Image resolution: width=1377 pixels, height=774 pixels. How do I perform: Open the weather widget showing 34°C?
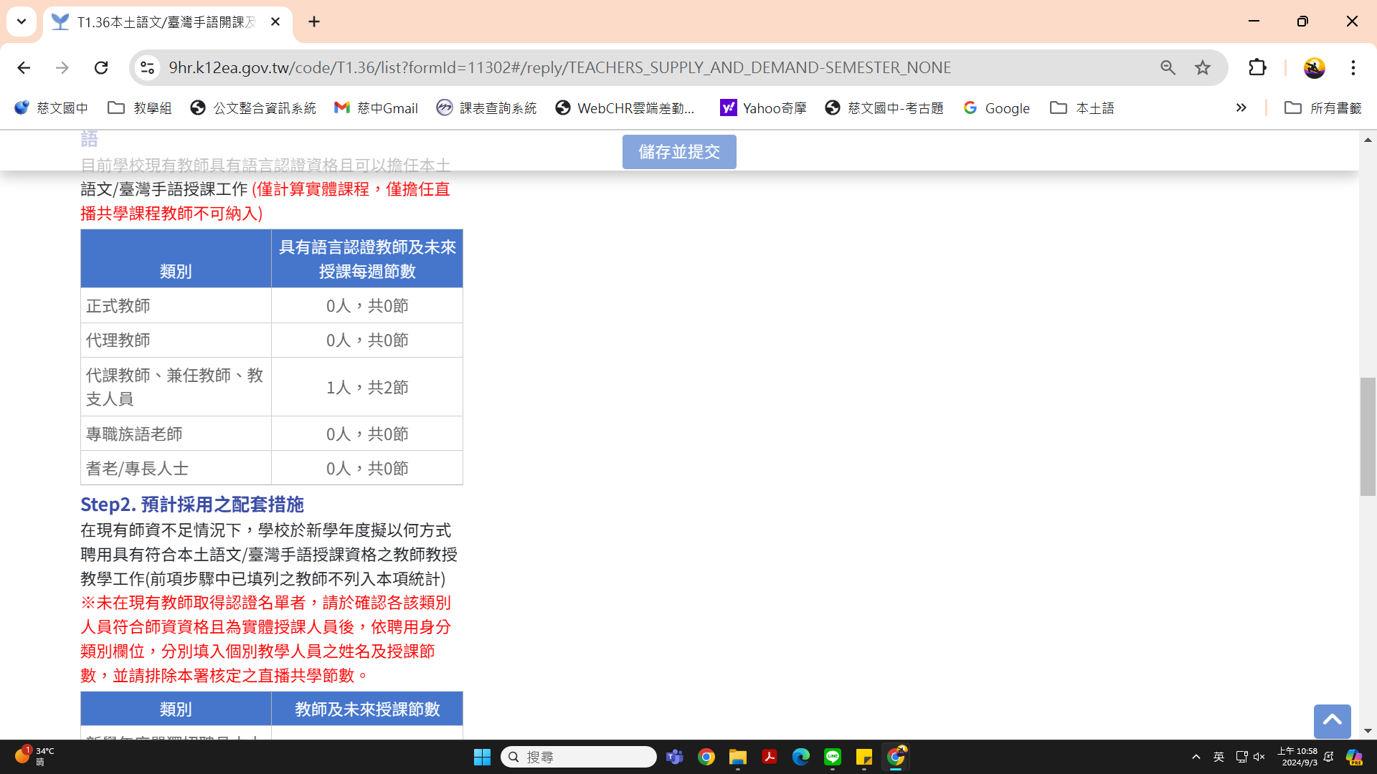34,757
